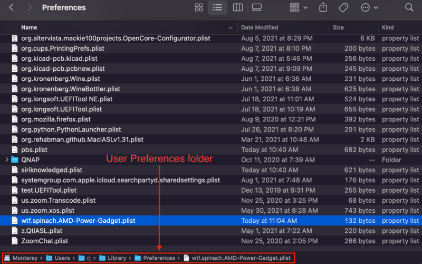The height and width of the screenshot is (264, 422).
Task: Select org.kicad-pcb.pcbnew.plist file
Action: point(63,69)
